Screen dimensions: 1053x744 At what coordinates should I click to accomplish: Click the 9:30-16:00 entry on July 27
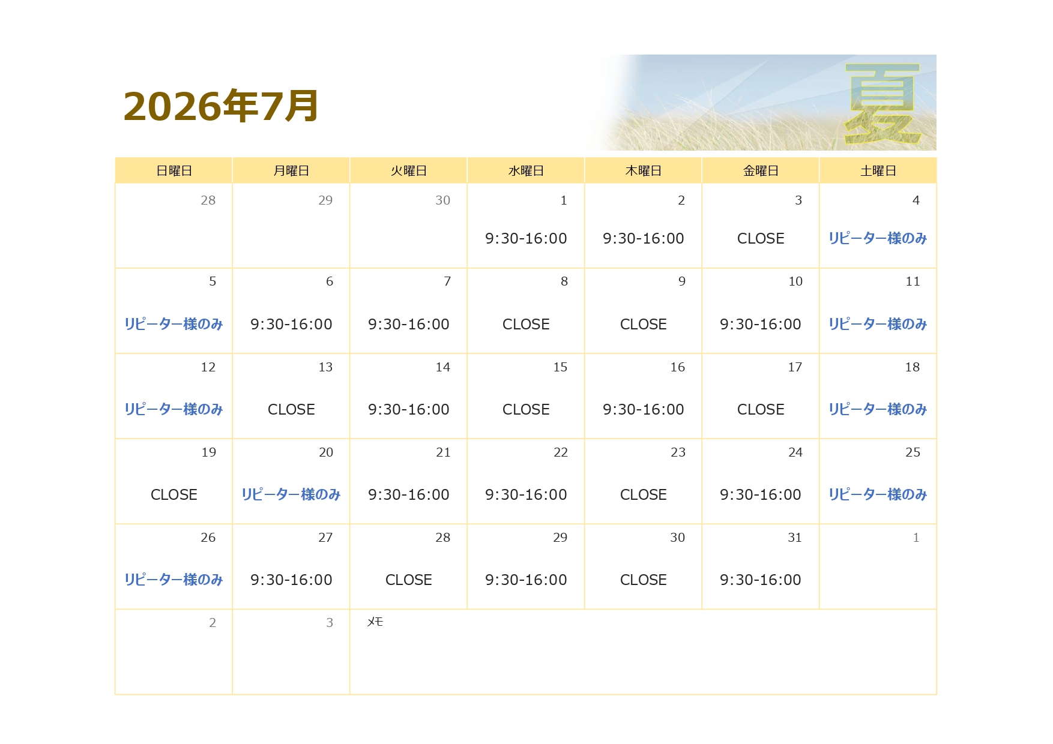tap(291, 580)
